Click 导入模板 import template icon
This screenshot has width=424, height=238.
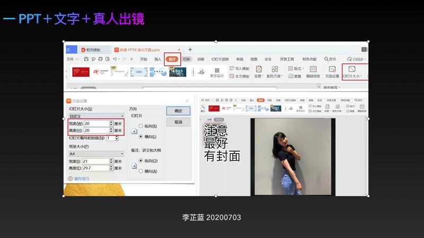point(232,68)
